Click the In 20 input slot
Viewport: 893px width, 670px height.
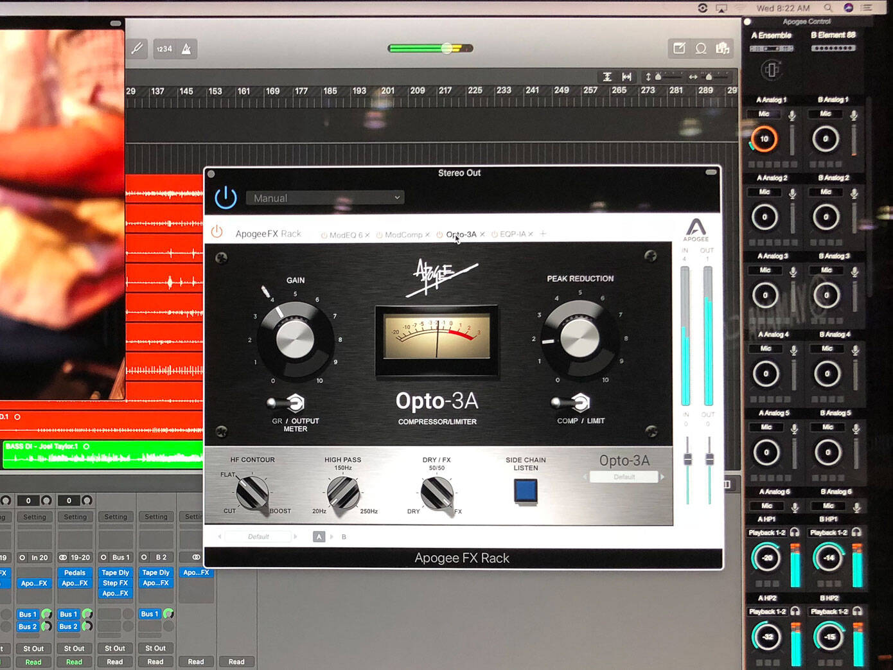tap(34, 558)
